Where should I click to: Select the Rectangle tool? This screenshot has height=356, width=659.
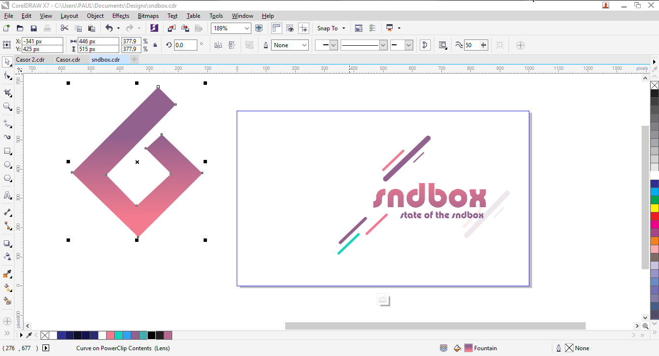coord(7,151)
